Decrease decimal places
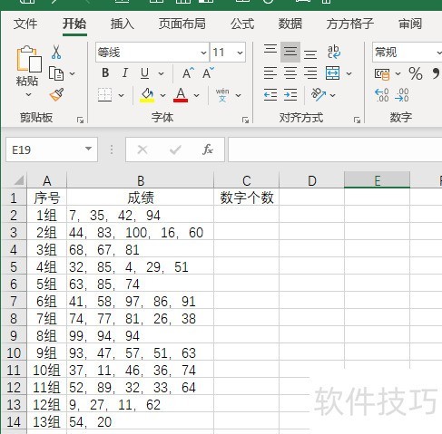The image size is (442, 434). tap(402, 95)
